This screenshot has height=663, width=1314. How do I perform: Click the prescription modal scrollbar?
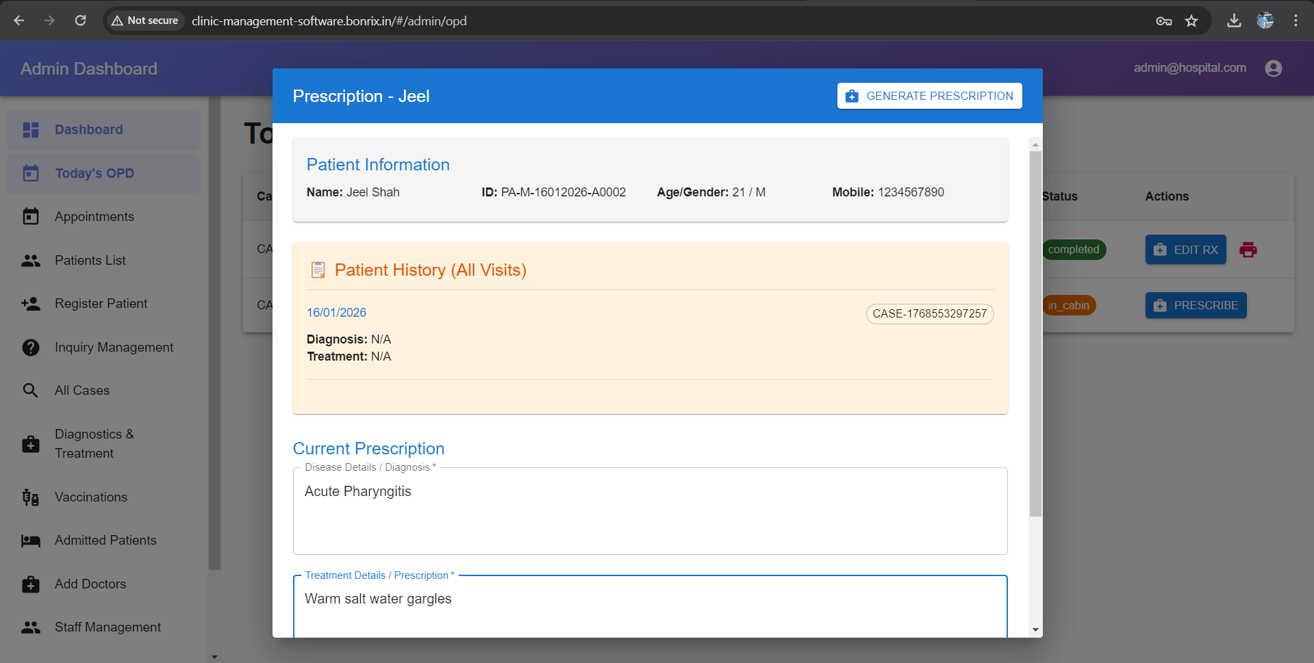click(1035, 383)
